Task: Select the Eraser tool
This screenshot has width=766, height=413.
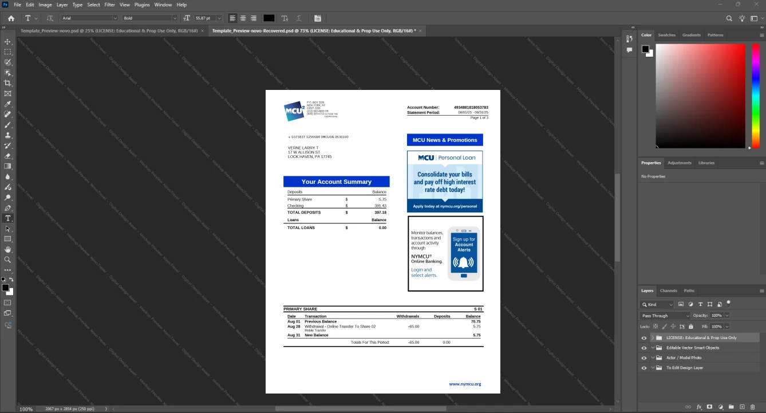Action: click(7, 156)
